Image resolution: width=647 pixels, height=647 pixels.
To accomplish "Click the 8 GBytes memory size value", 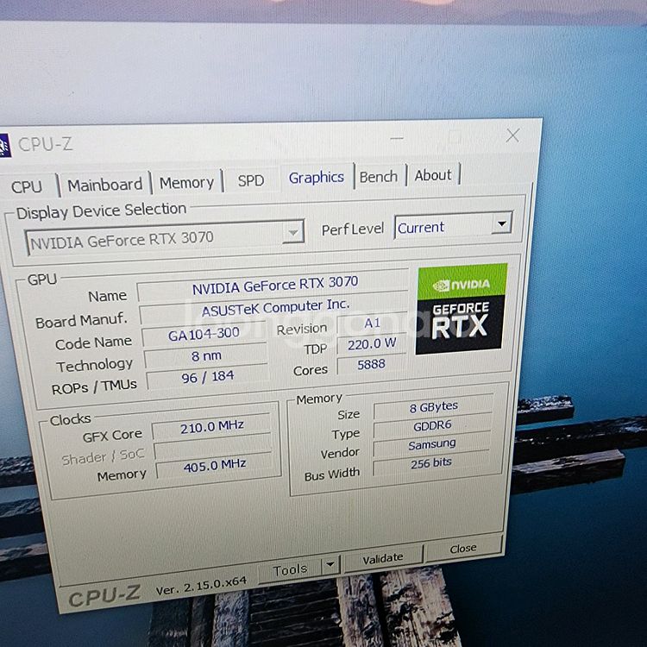I will point(433,407).
